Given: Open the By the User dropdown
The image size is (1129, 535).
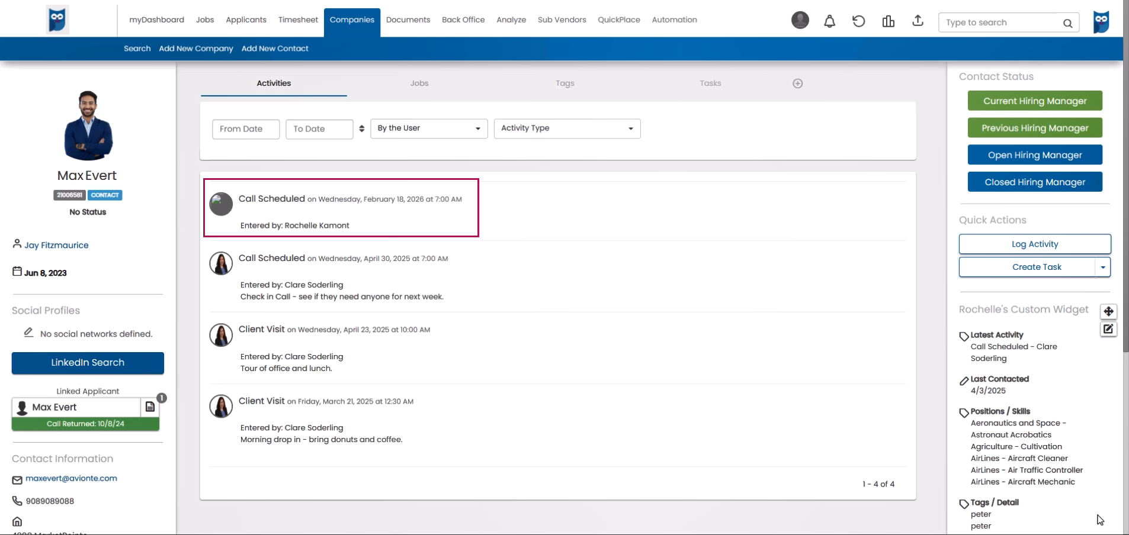Looking at the screenshot, I should coord(429,128).
